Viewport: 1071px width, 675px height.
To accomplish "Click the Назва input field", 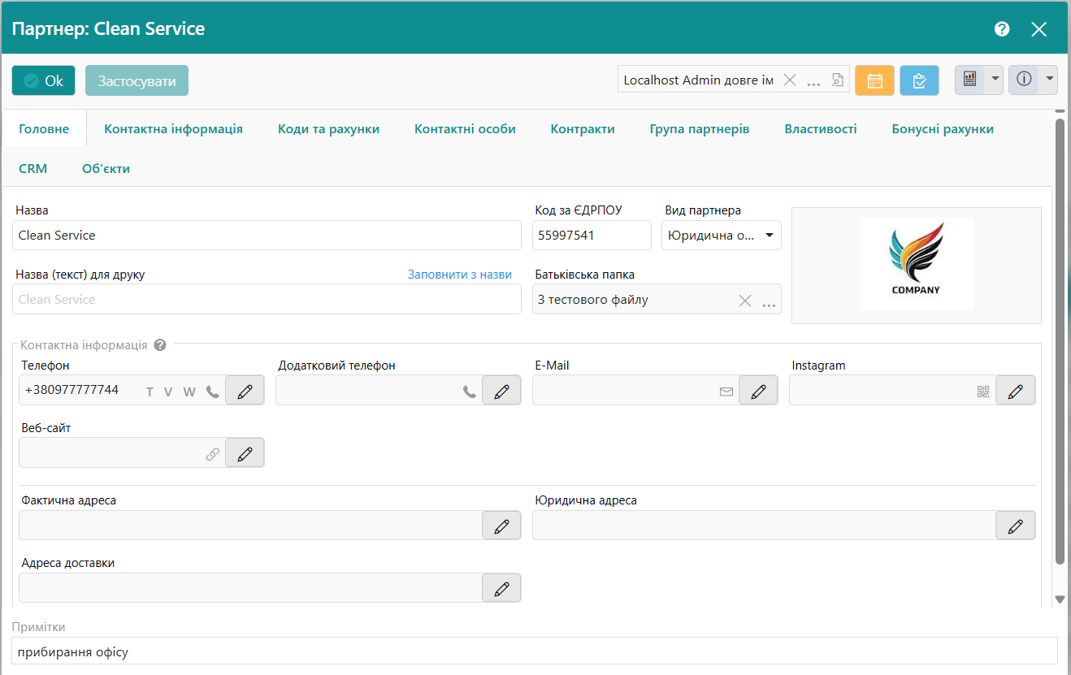I will point(267,236).
